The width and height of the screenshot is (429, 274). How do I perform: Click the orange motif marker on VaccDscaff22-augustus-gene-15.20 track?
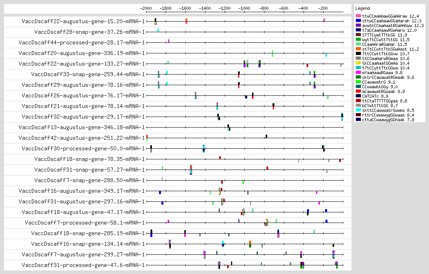[186, 21]
